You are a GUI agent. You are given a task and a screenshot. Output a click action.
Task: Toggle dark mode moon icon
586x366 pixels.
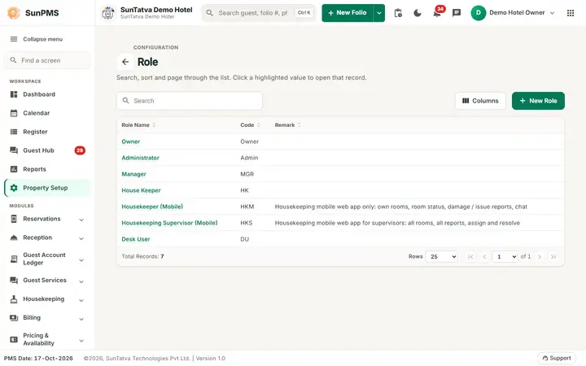tap(418, 13)
